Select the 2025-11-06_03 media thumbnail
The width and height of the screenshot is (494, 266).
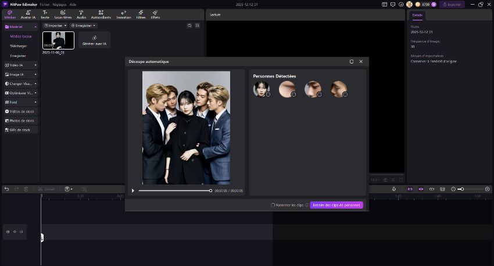pyautogui.click(x=58, y=40)
